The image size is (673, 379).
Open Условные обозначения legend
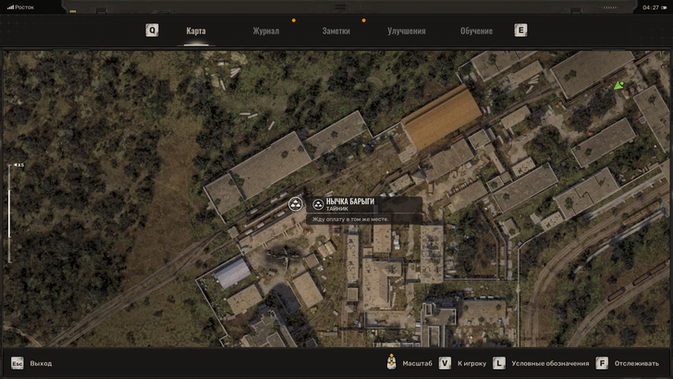549,363
